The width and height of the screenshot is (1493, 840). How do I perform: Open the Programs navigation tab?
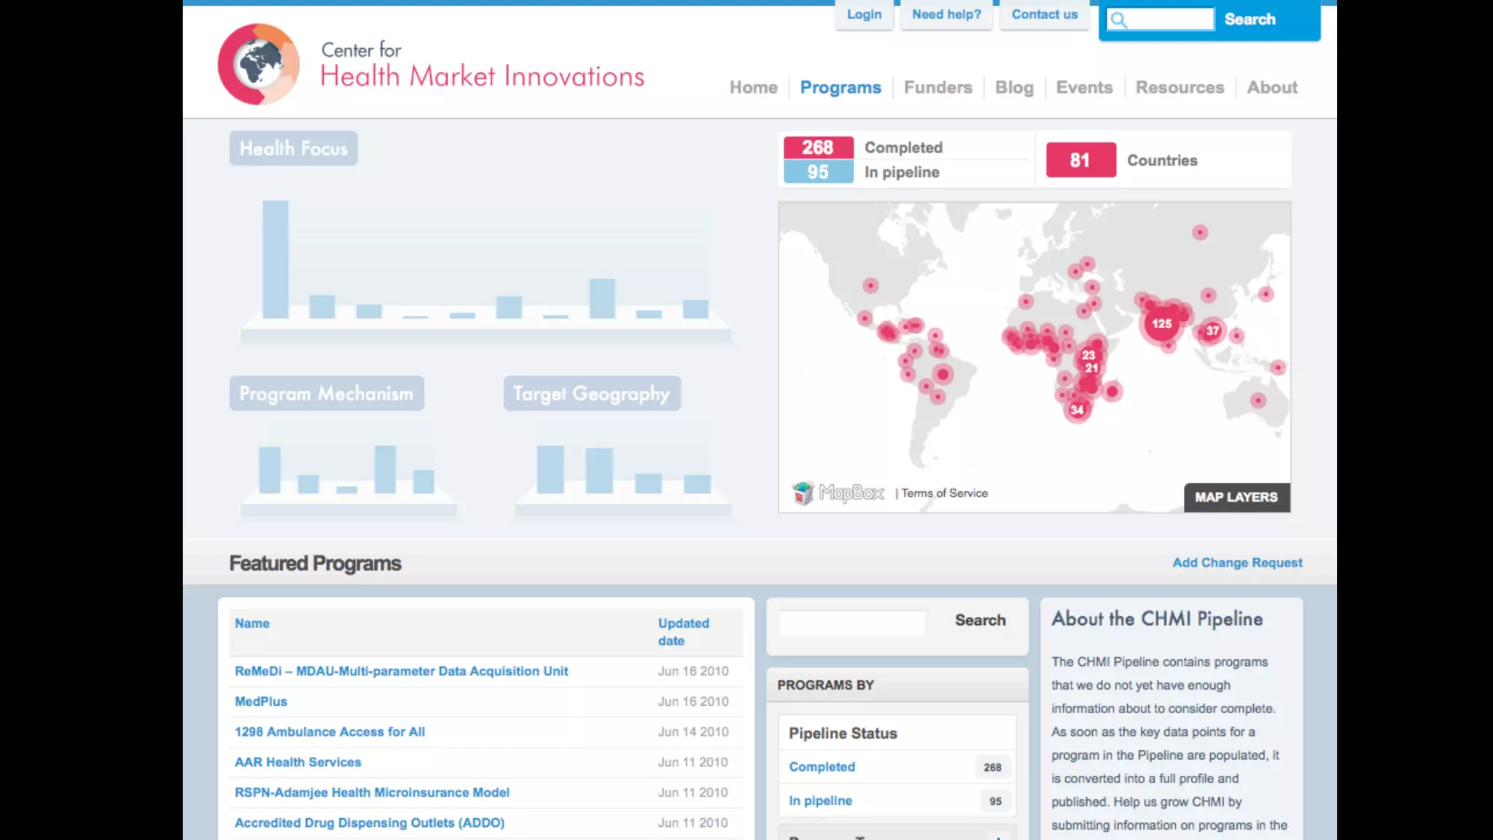(x=841, y=87)
